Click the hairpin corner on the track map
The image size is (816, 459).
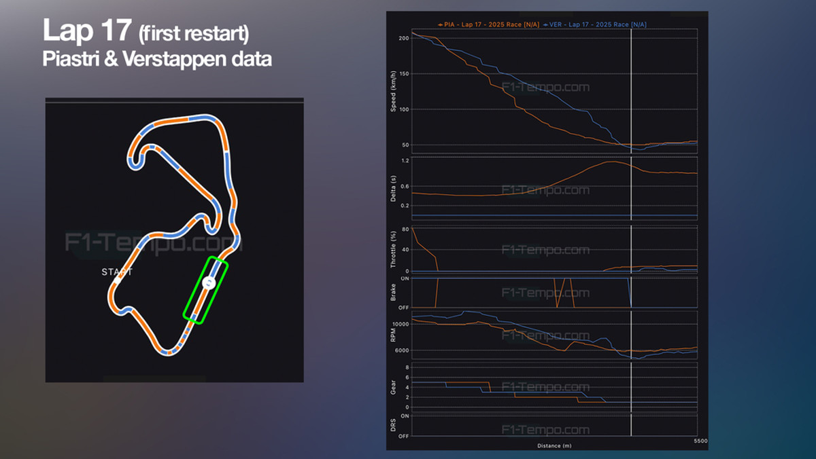[133, 160]
